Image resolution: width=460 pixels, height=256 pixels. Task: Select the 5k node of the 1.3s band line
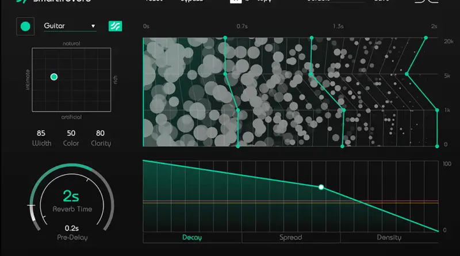pos(310,74)
